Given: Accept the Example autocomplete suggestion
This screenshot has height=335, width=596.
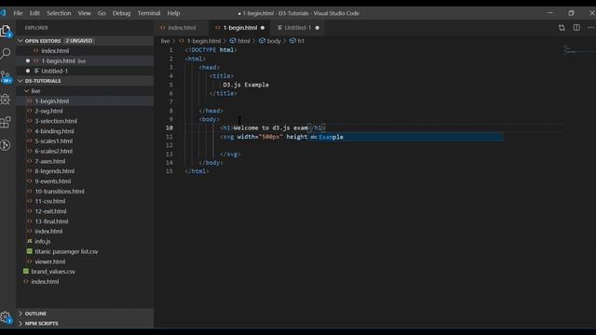Looking at the screenshot, I should pos(406,137).
